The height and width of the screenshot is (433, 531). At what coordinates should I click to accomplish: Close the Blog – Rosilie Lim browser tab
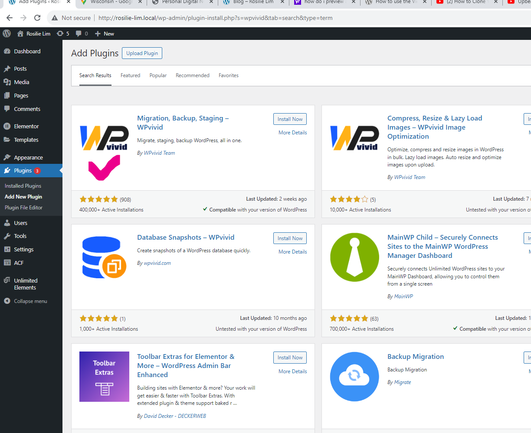tap(282, 2)
